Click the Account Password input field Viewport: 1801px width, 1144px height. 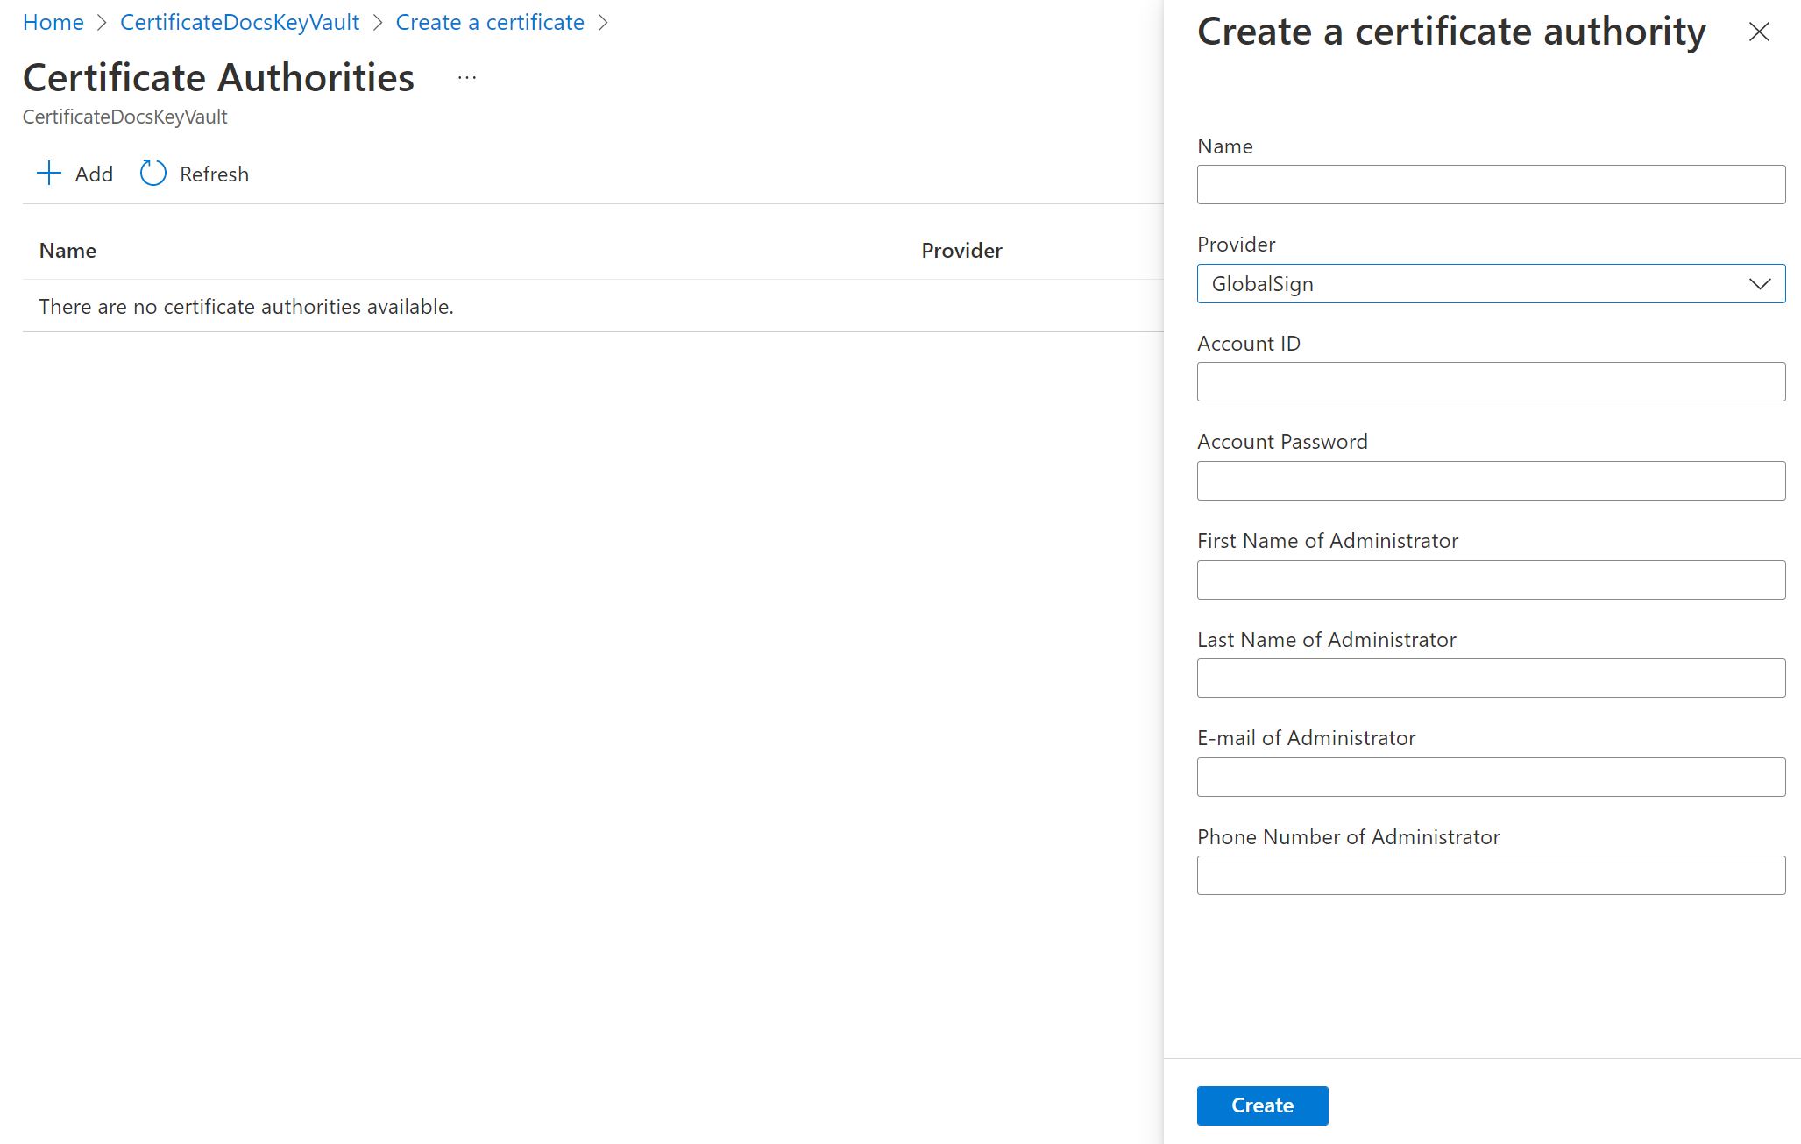(1492, 480)
